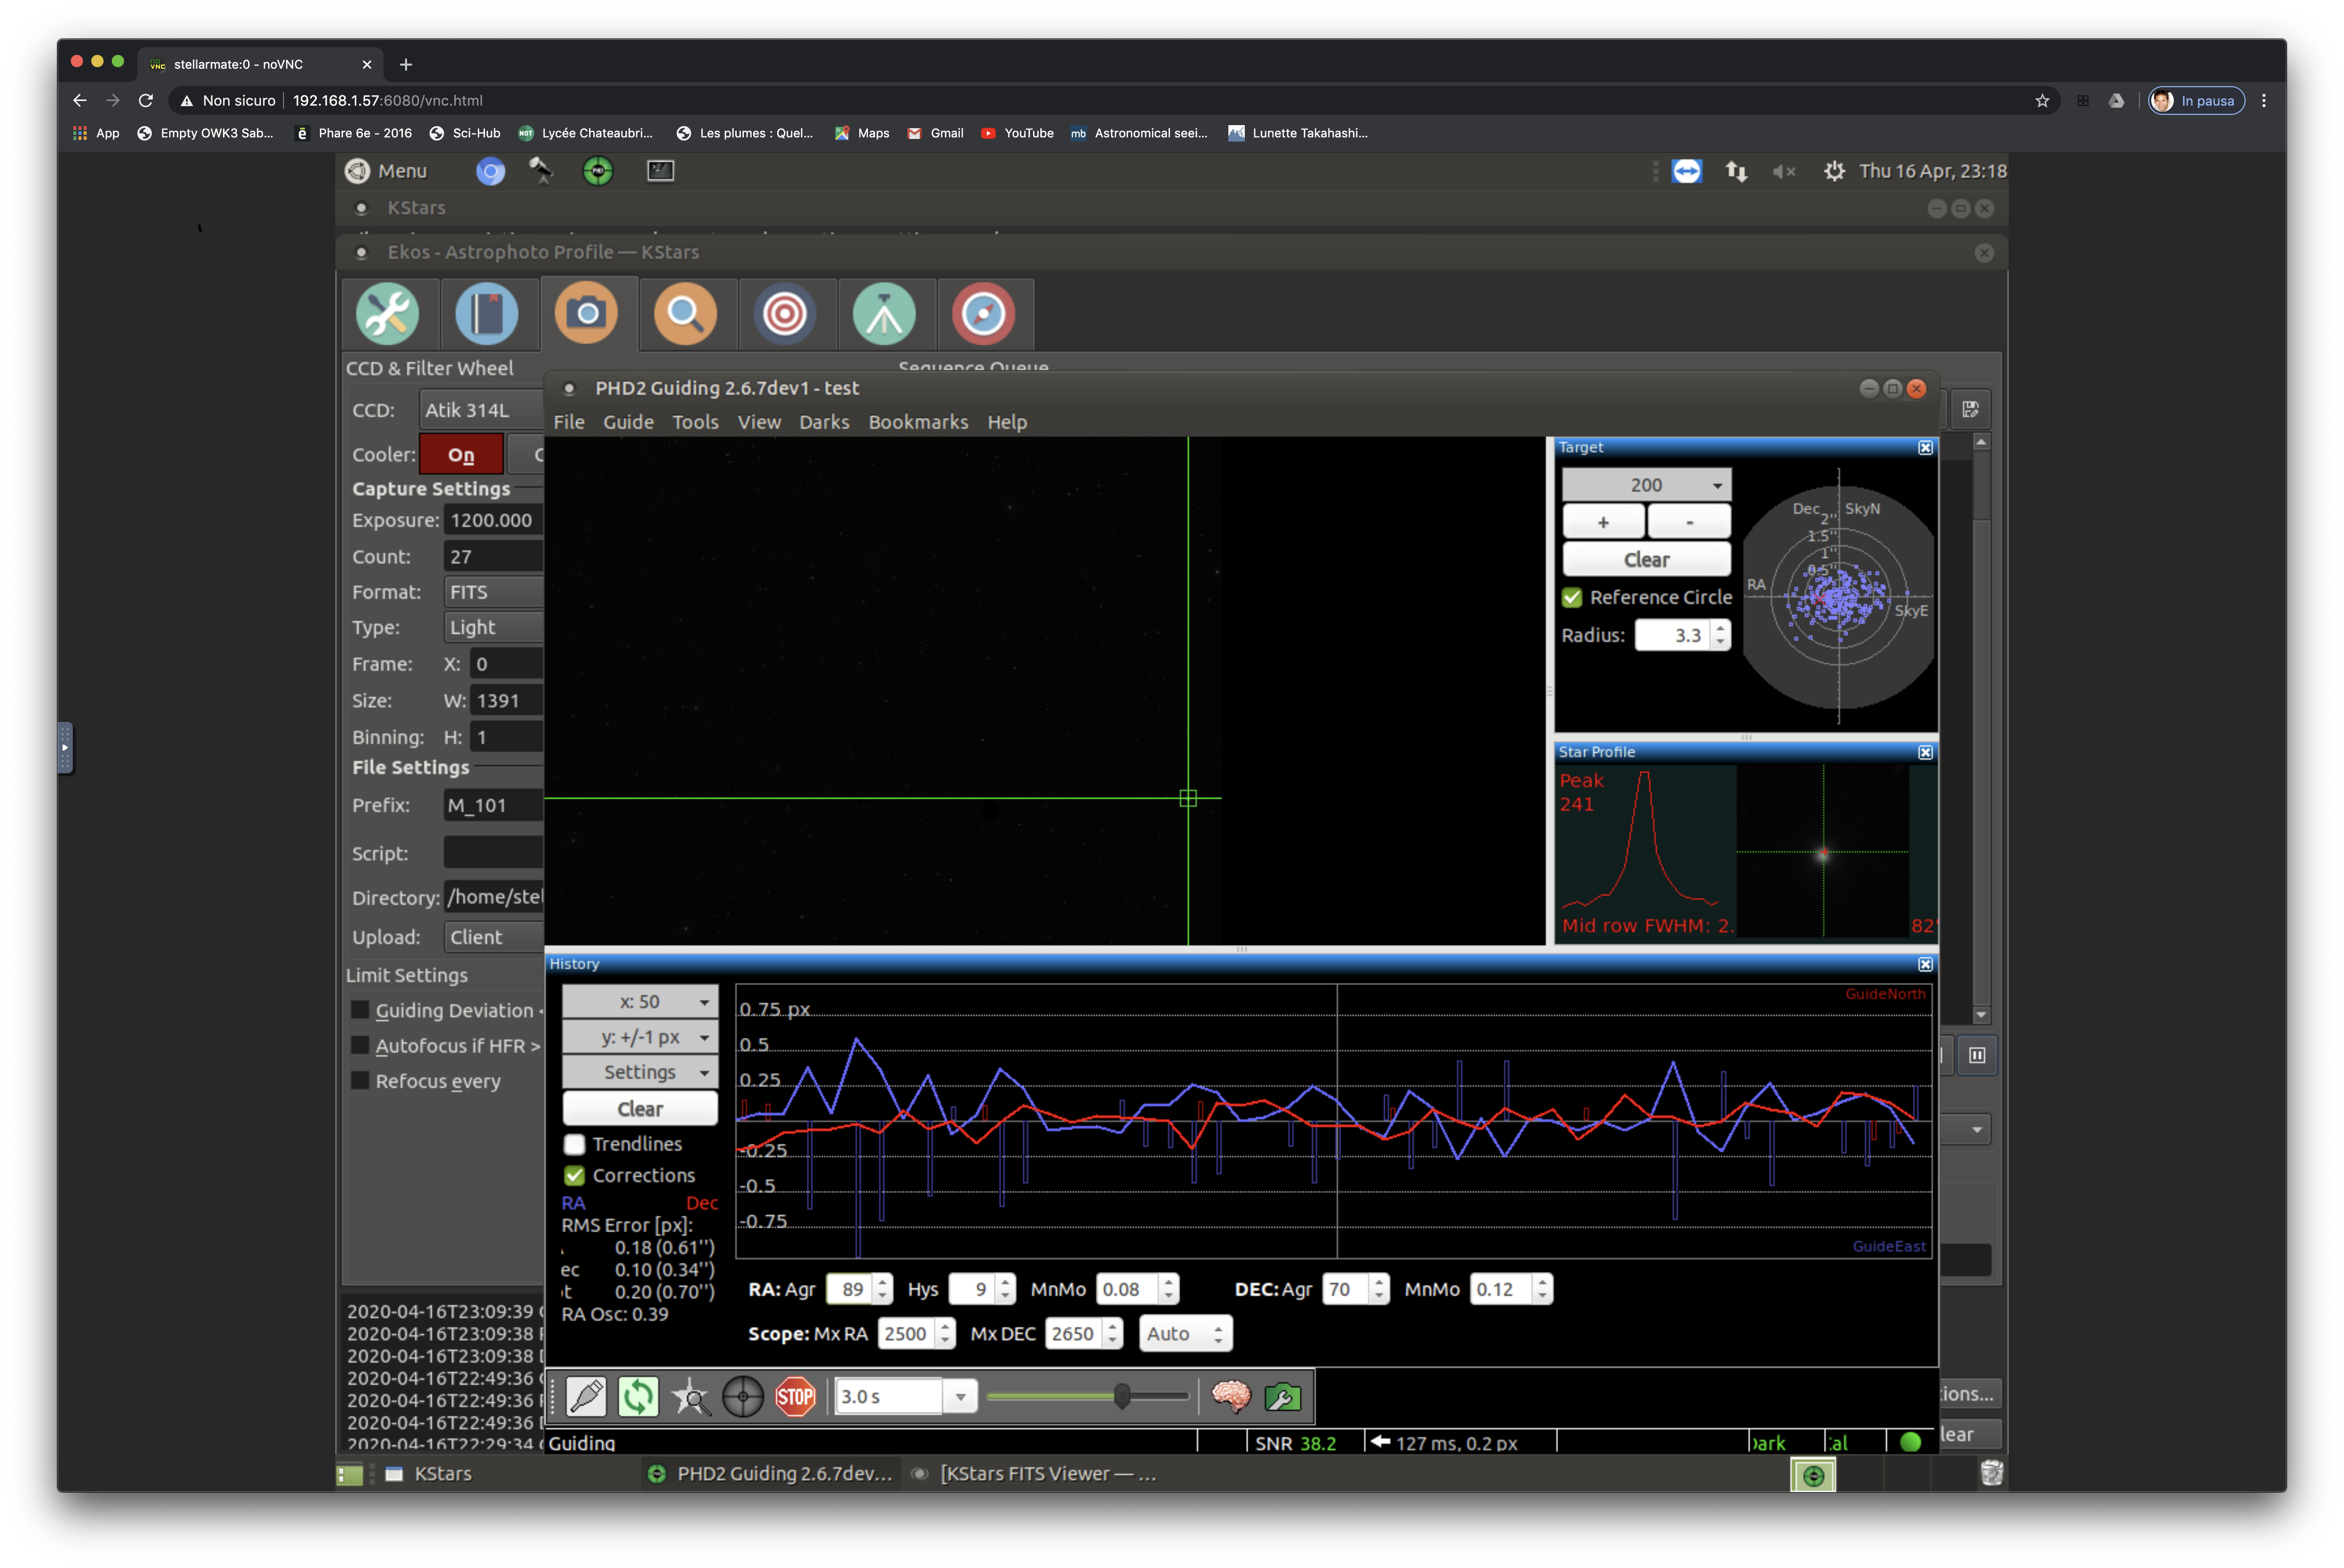2344x1568 pixels.
Task: Click the PHD2 STOP guiding icon
Action: (795, 1397)
